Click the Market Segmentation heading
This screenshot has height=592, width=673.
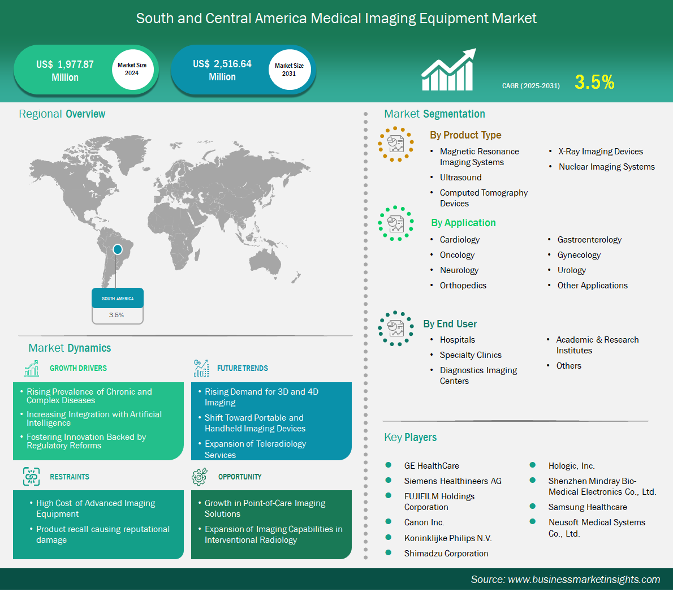click(x=434, y=114)
